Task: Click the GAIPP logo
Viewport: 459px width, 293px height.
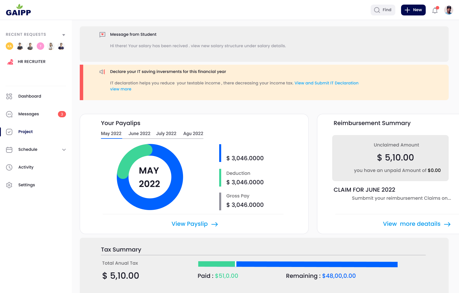Action: [18, 10]
